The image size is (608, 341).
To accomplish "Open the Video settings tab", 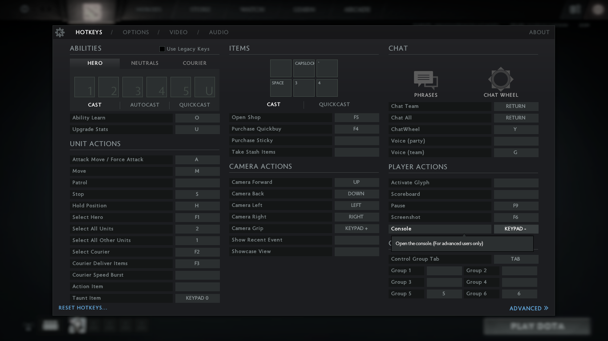I will [x=178, y=32].
